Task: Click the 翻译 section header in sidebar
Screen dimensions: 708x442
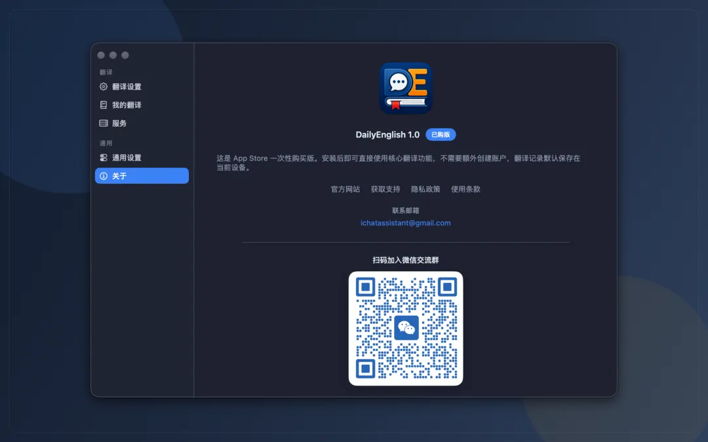Action: pos(106,72)
